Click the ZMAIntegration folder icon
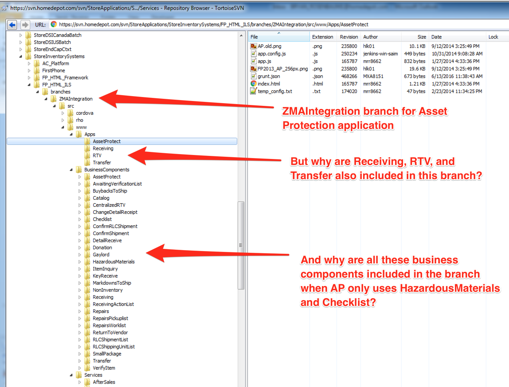 54,99
